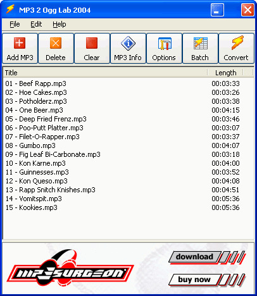Click the Clear list toolbar icon

[92, 49]
